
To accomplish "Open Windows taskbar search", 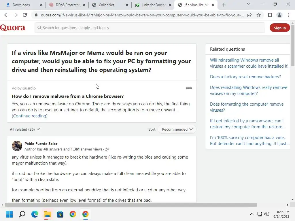I will 22,214.
